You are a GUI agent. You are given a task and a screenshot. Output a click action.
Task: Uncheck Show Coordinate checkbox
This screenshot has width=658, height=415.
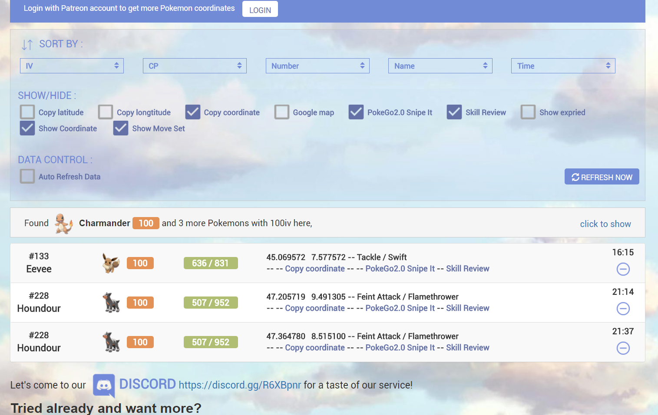27,128
